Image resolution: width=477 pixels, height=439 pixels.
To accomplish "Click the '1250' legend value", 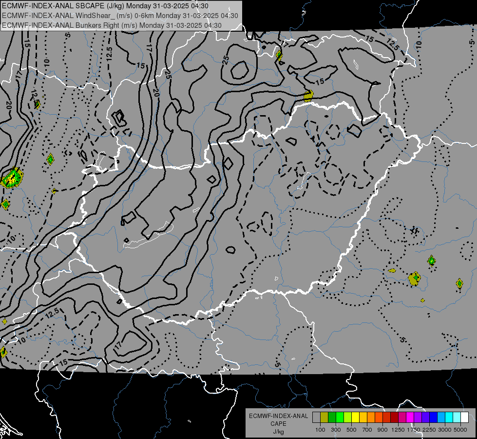I will coord(398,430).
